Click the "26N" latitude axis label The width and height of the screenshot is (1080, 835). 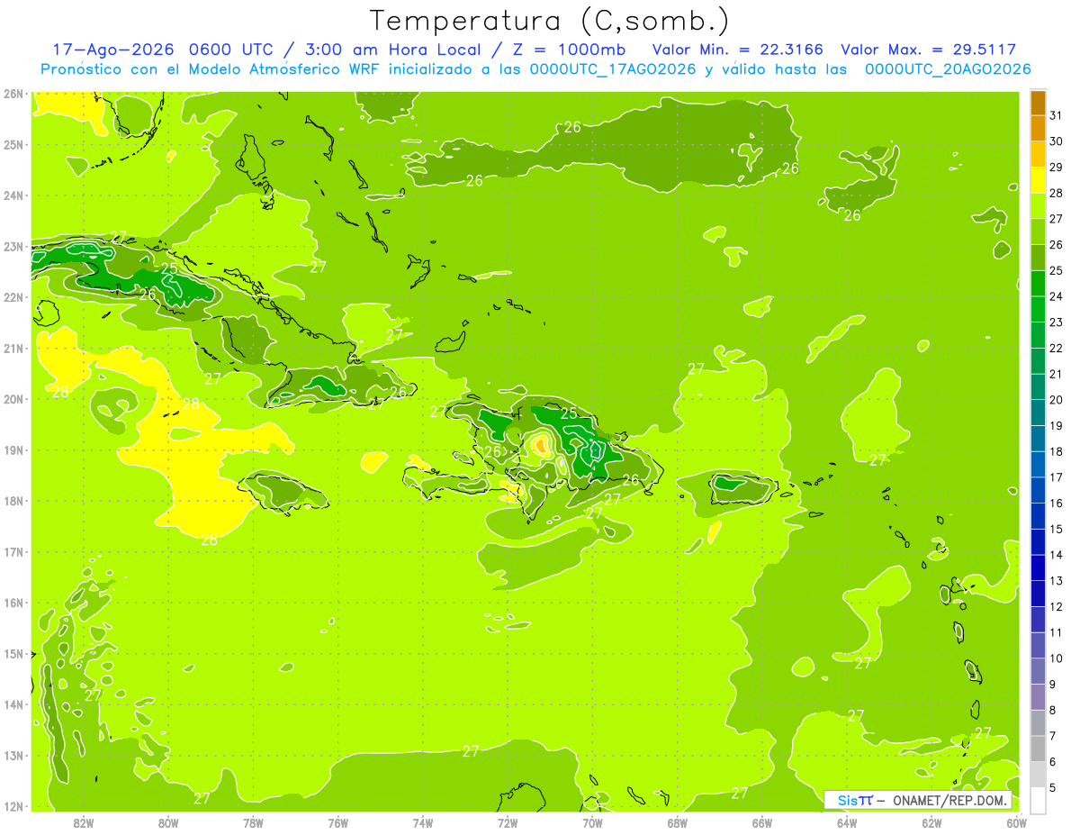[x=13, y=94]
